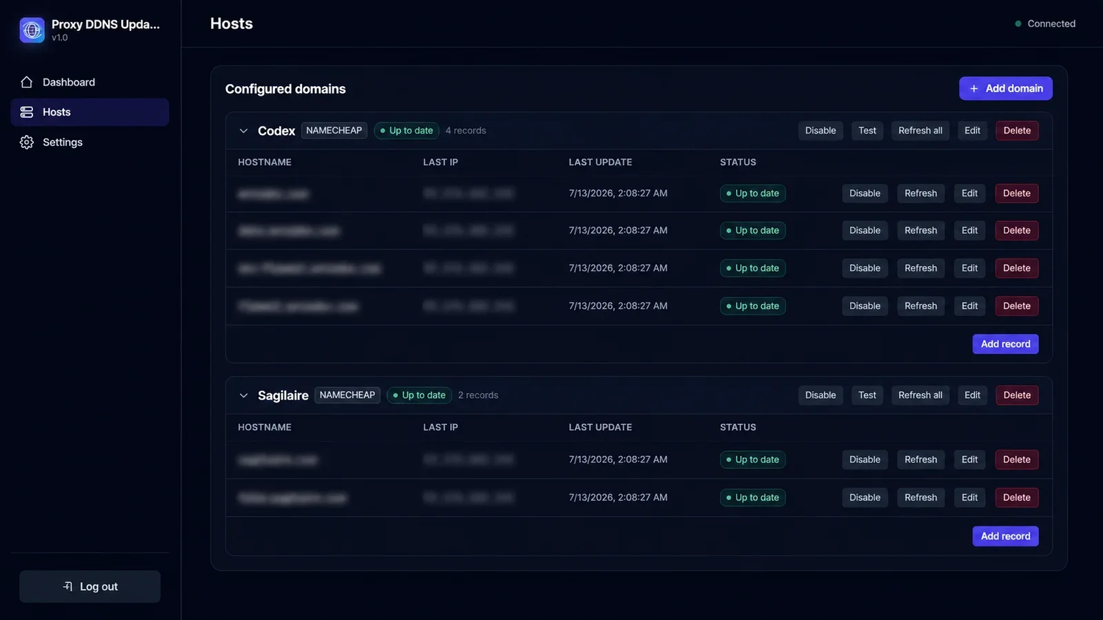Open Dashboard via its house icon
The height and width of the screenshot is (620, 1103).
(27, 82)
